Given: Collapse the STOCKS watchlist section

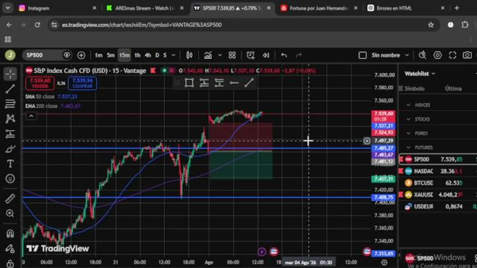Looking at the screenshot, I should point(408,119).
